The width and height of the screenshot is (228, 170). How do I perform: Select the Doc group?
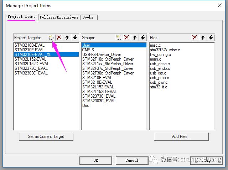pos(114,105)
